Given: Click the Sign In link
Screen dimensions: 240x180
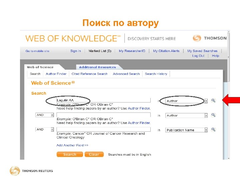Looking at the screenshot, I should pyautogui.click(x=75, y=51).
